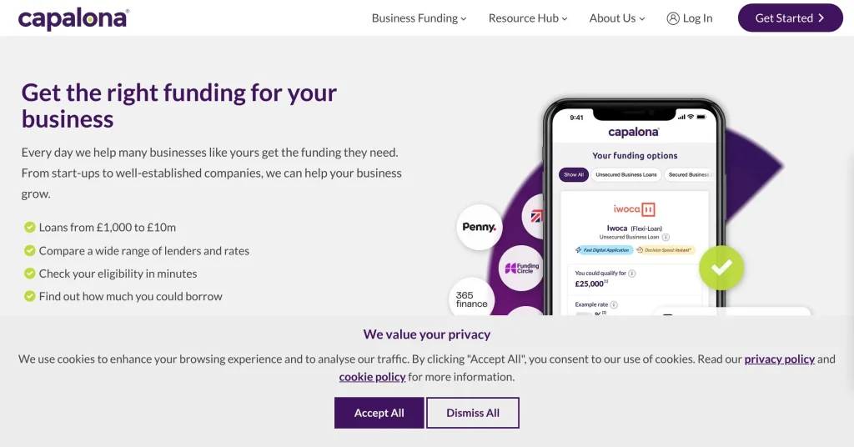Click the iwoca logo on the phone
This screenshot has width=854, height=447.
tap(634, 208)
